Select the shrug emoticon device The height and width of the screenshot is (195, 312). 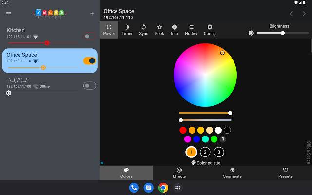[x=50, y=86]
